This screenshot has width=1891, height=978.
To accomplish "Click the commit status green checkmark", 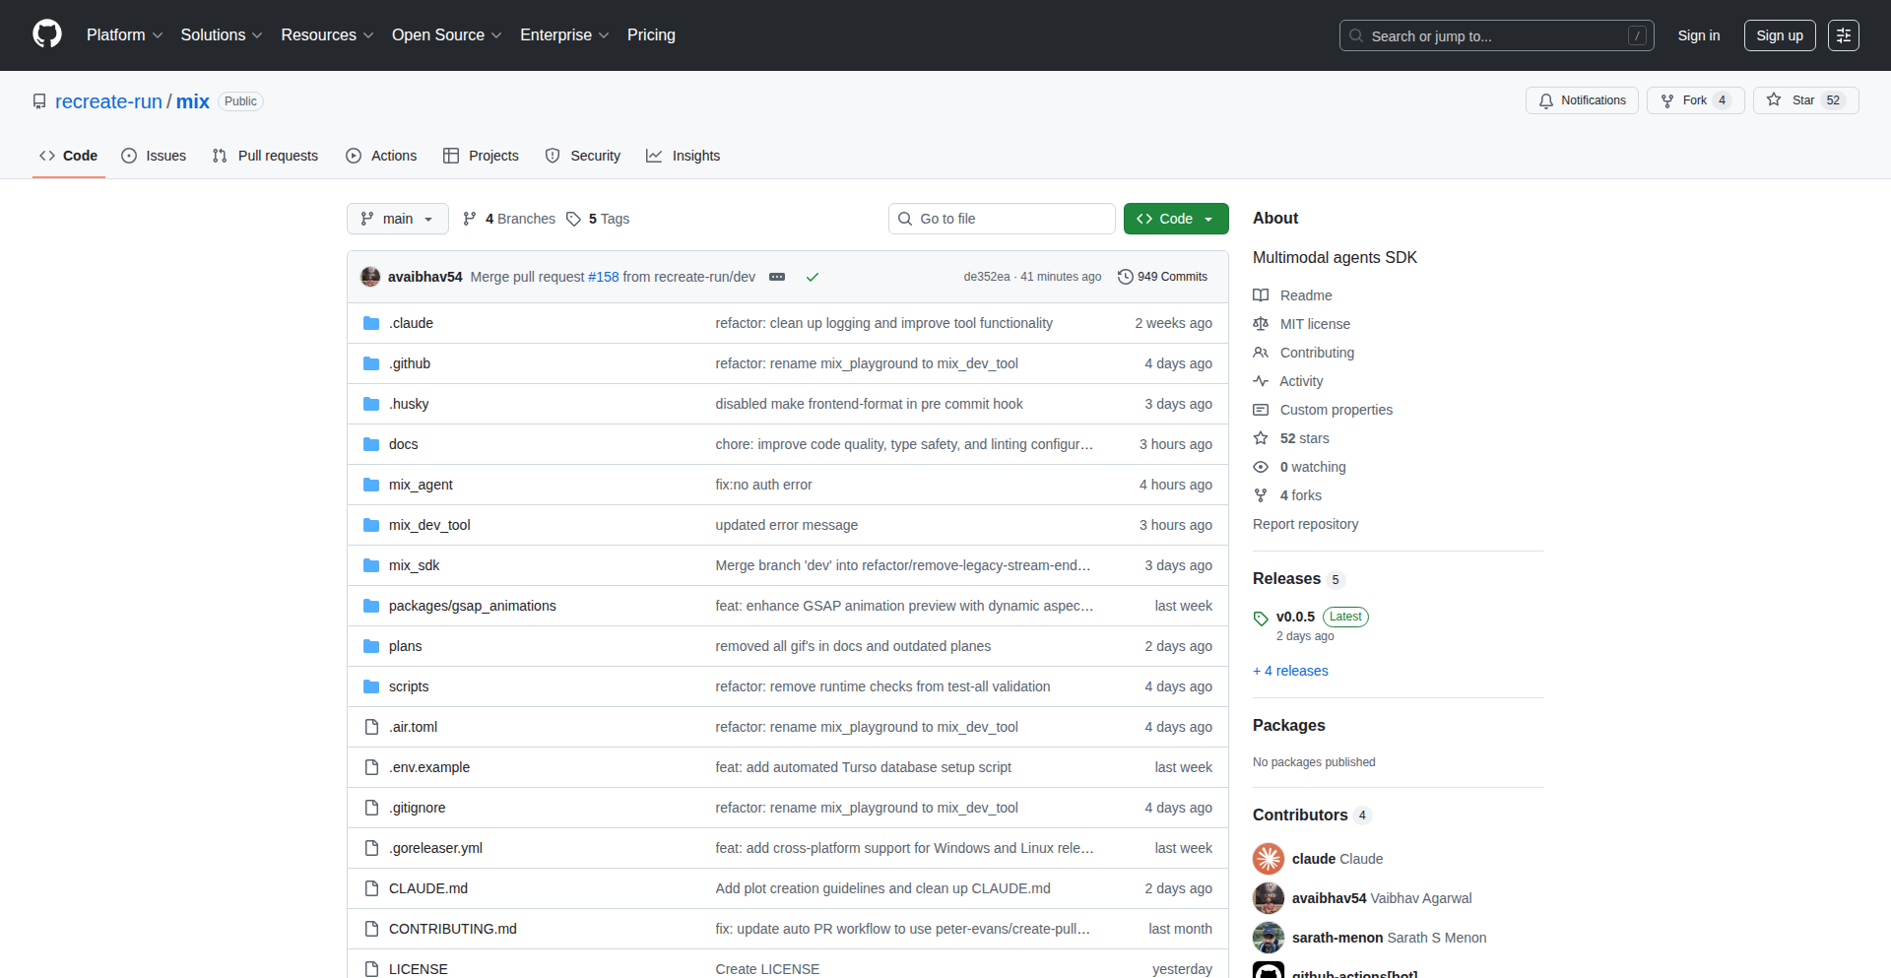I will 813,277.
